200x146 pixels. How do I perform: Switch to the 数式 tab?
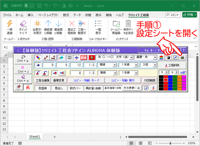pos(66,15)
